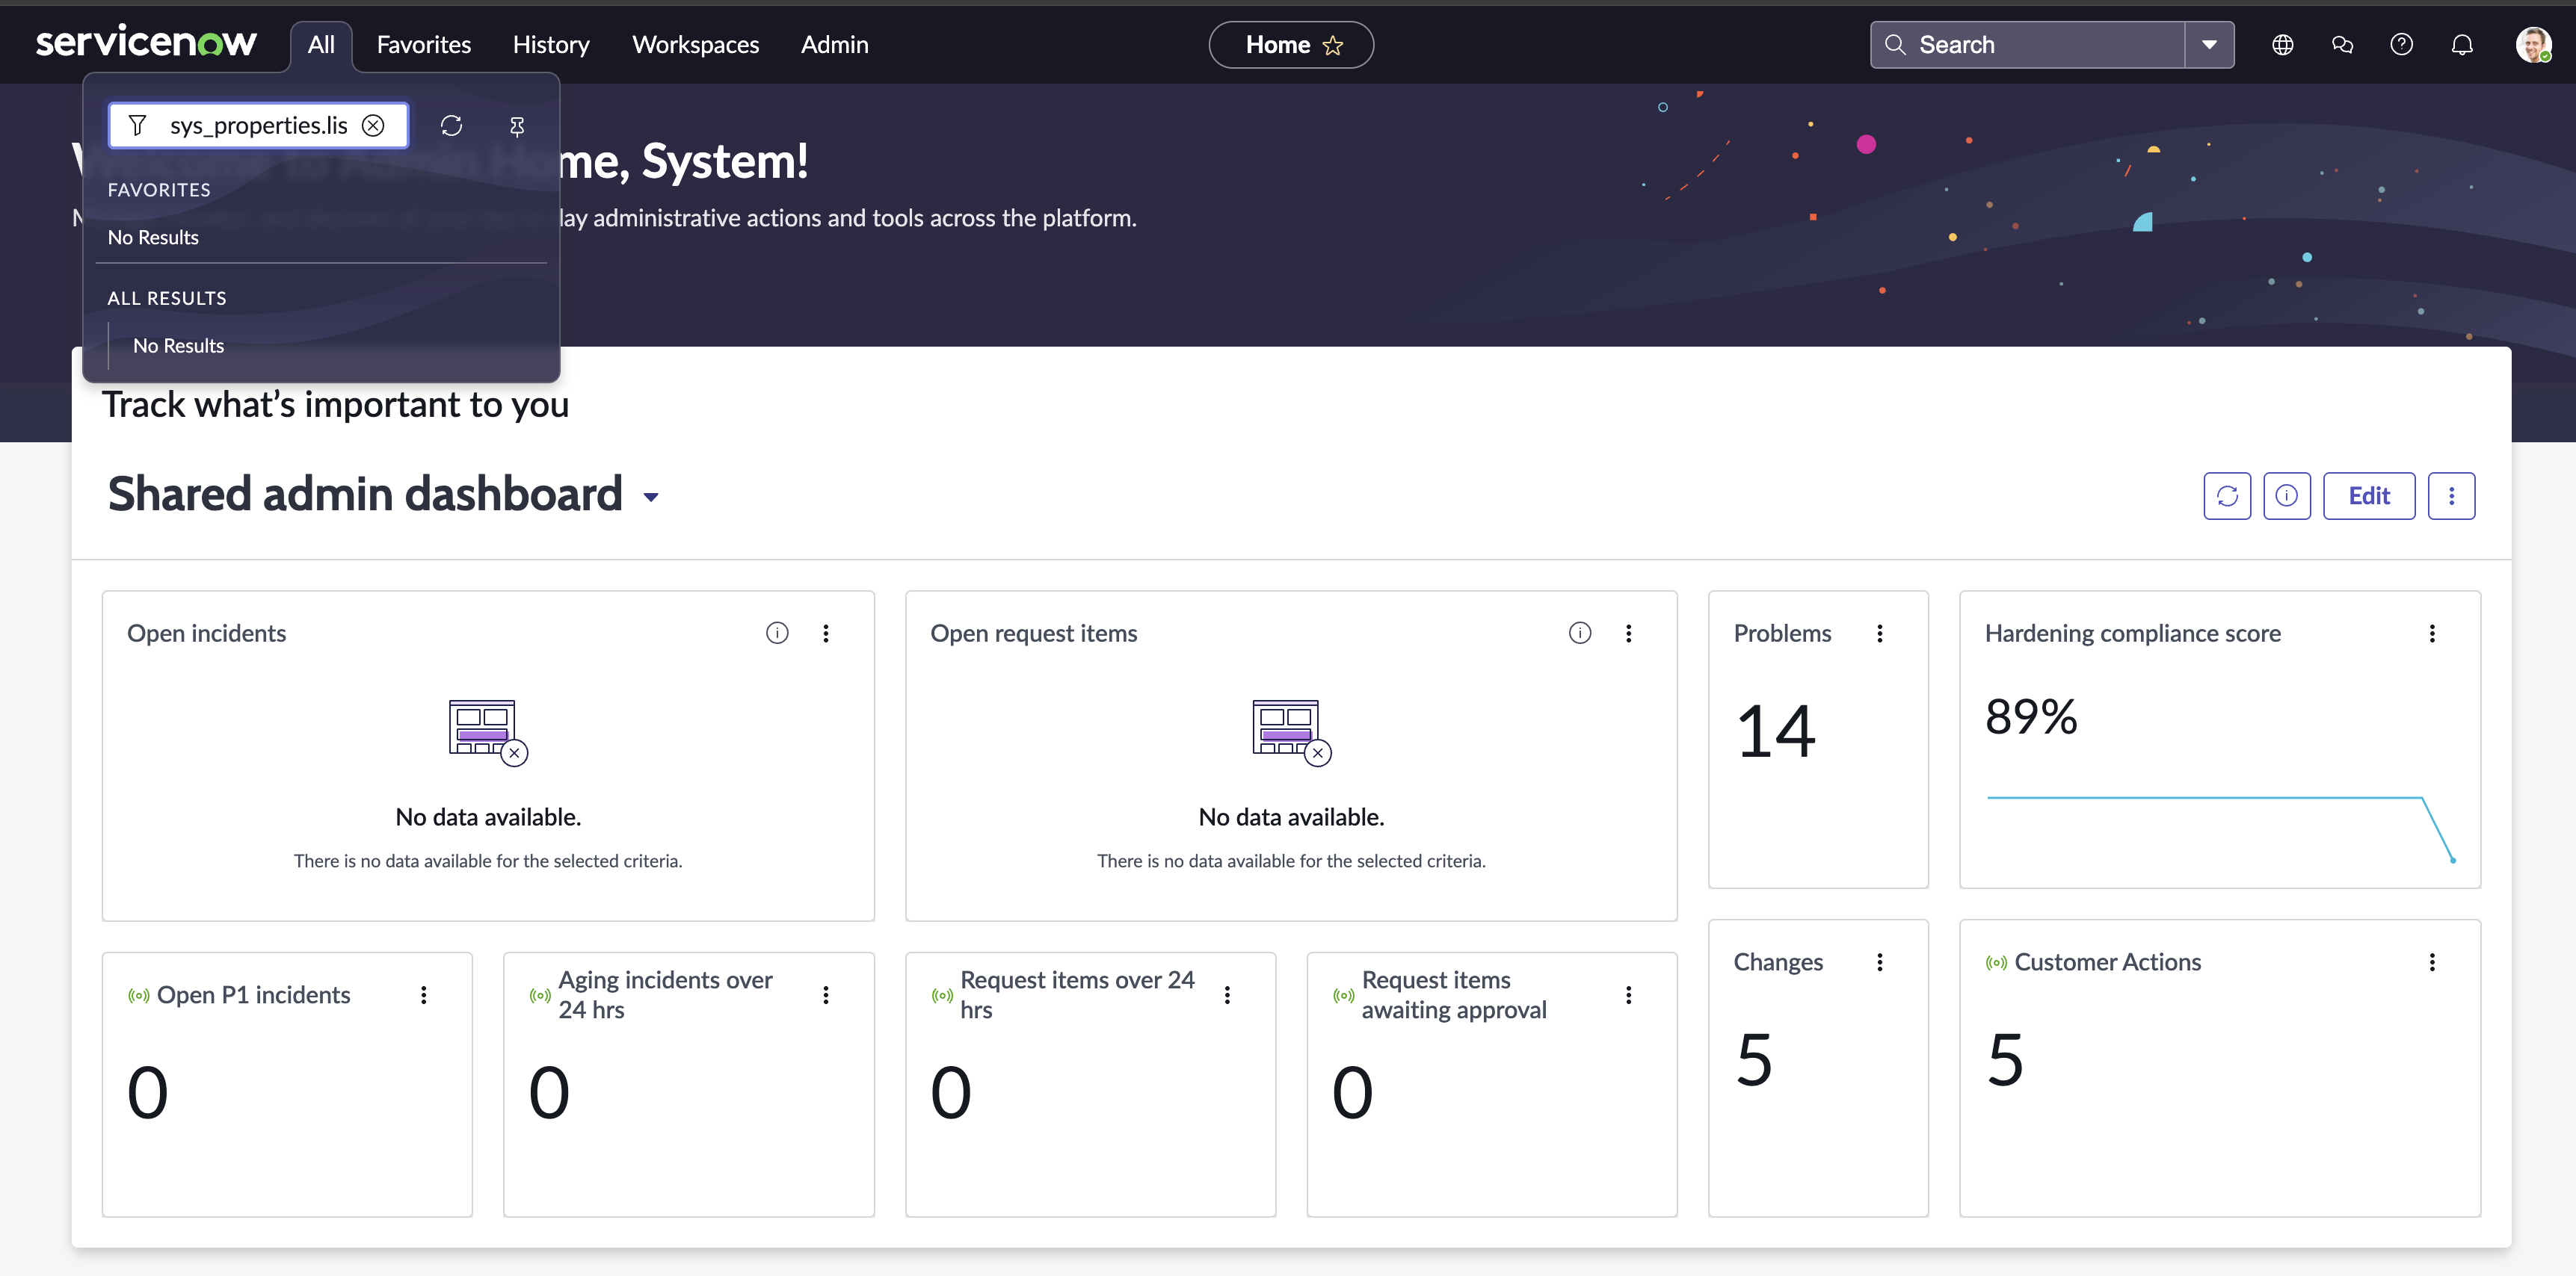Show info for Open incidents widget
The image size is (2576, 1276).
click(777, 633)
